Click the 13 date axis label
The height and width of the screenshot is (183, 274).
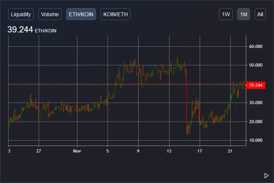pos(169,151)
